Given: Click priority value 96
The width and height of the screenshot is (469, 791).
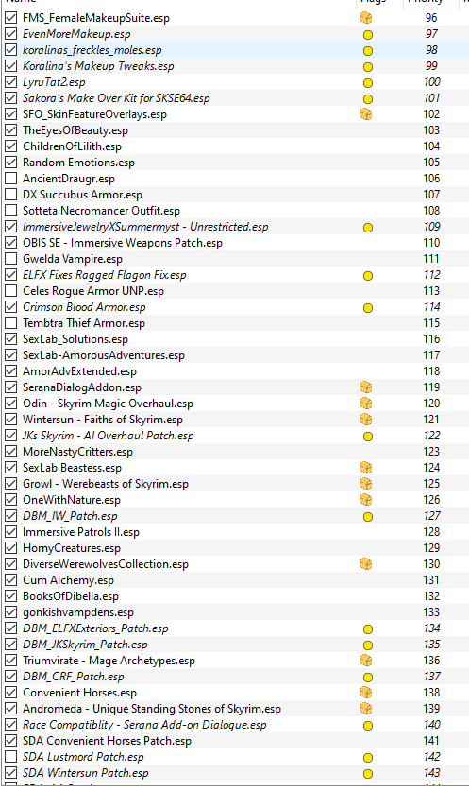Looking at the screenshot, I should click(431, 18).
